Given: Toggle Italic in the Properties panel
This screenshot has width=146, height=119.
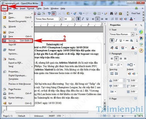Looking at the screenshot, I should (x=116, y=41).
